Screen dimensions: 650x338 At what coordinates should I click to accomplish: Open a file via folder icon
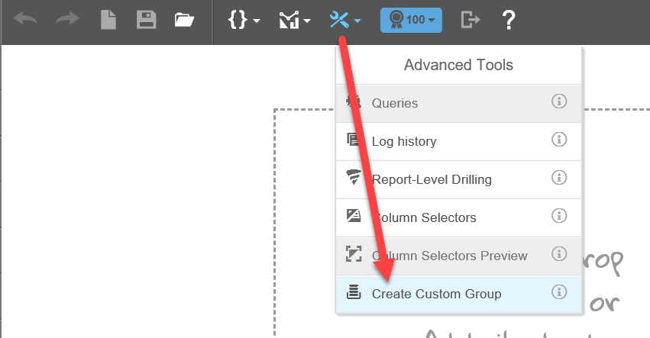(184, 20)
